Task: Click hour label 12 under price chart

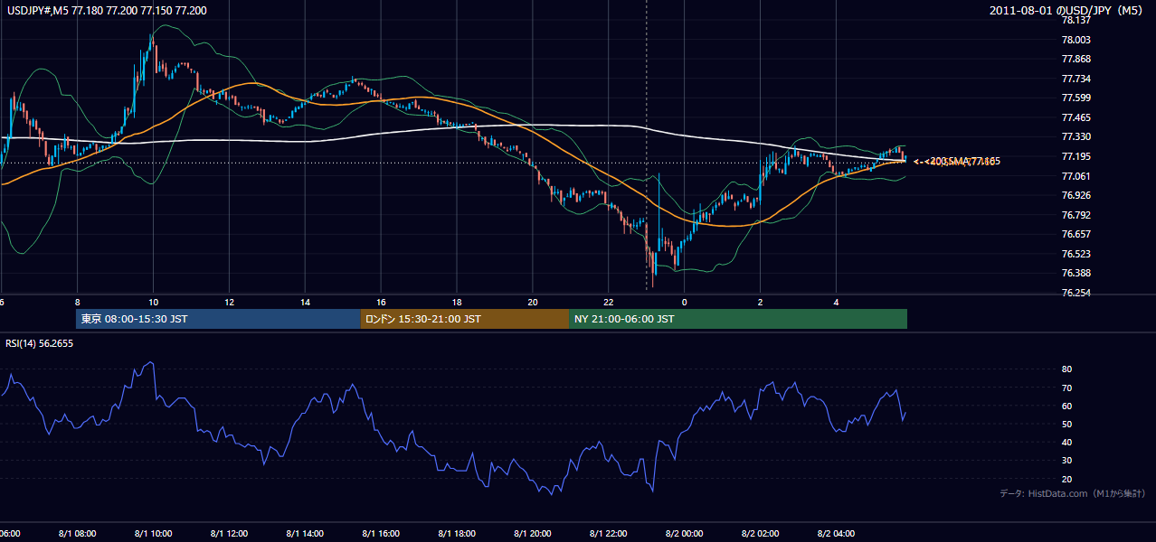Action: coord(230,303)
